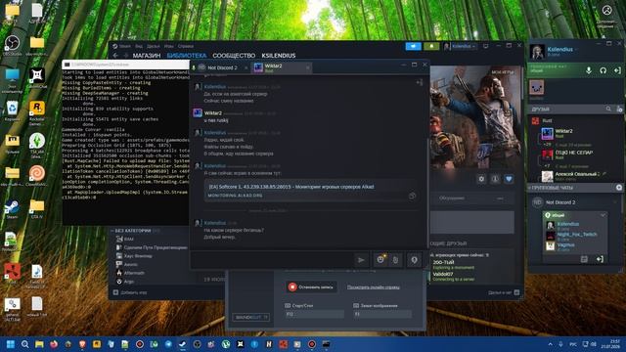Open Steam menu in menu bar

(x=124, y=46)
